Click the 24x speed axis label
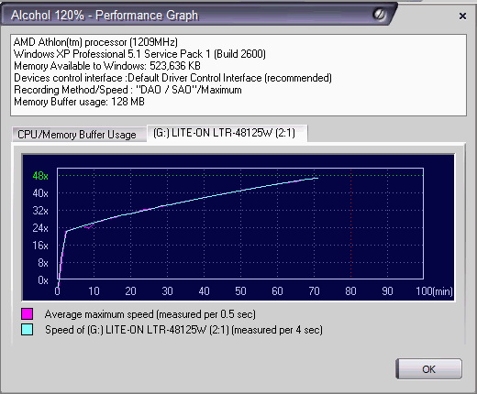Viewport: 477px width, 394px height. click(x=40, y=228)
